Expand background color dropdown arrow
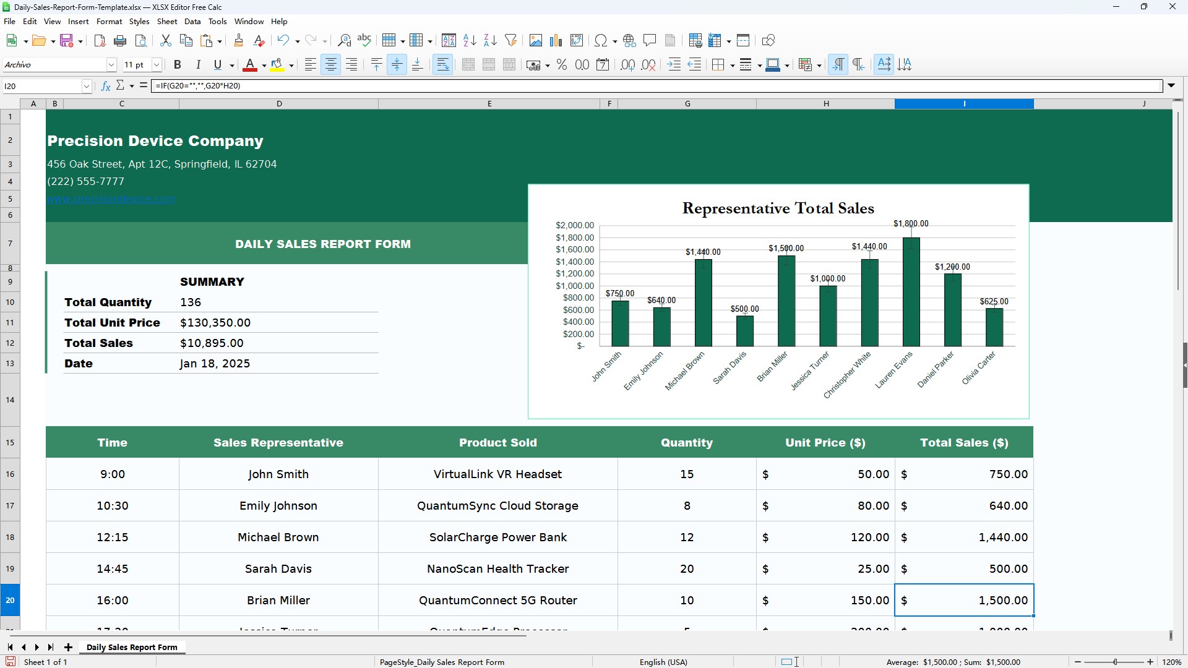Viewport: 1188px width, 668px height. pyautogui.click(x=291, y=66)
